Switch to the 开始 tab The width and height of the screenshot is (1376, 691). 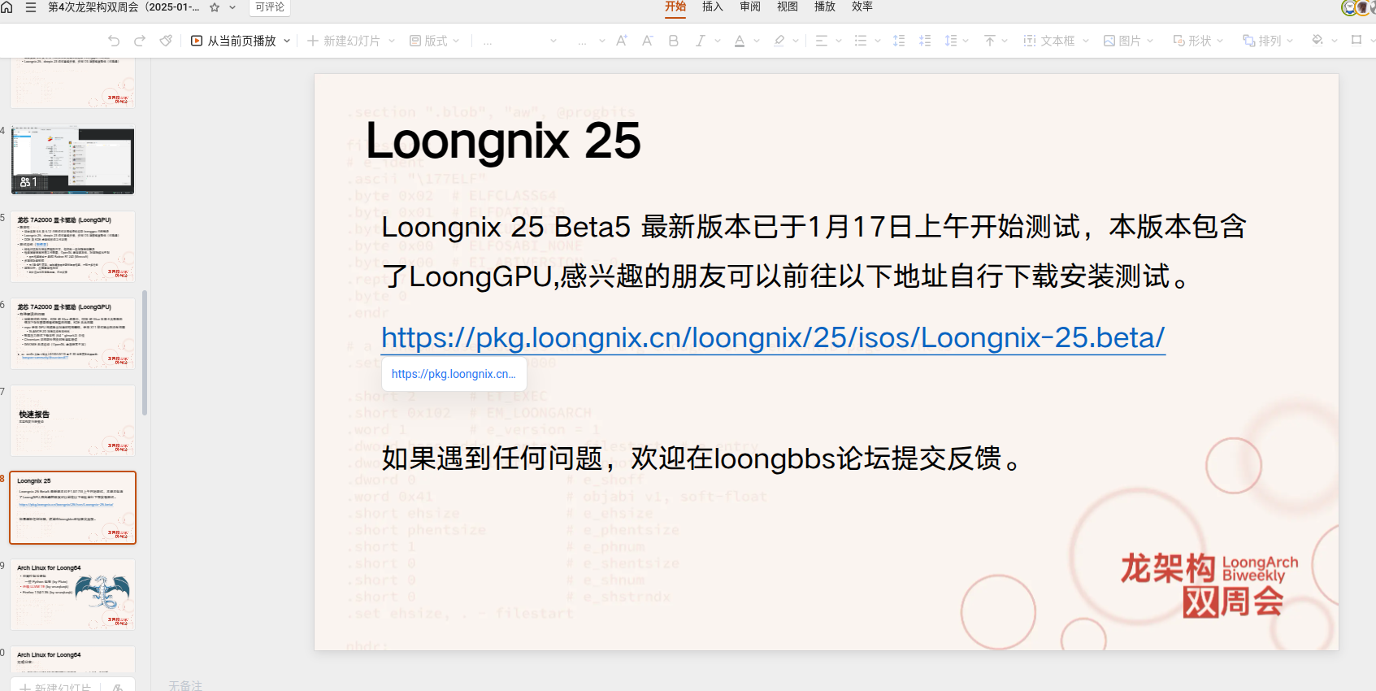click(675, 7)
